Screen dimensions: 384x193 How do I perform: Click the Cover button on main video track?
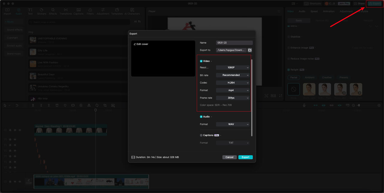pos(29,182)
